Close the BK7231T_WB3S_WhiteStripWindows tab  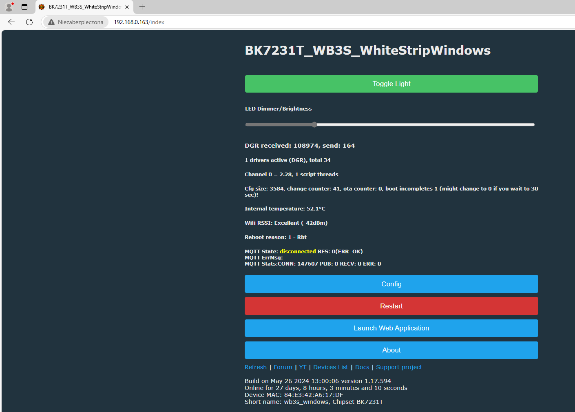pos(127,7)
